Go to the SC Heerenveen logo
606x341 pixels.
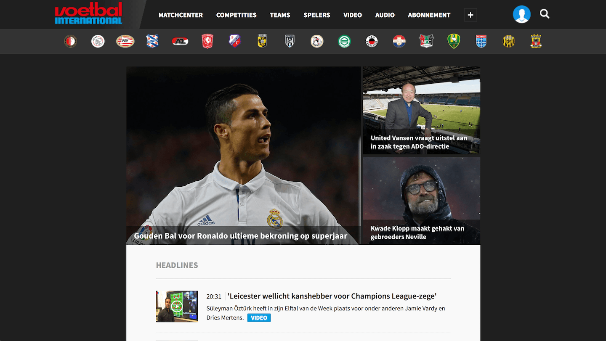[x=152, y=41]
